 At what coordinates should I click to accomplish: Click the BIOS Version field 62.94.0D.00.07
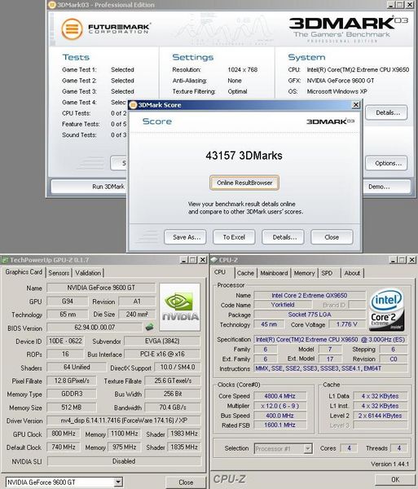pos(95,328)
